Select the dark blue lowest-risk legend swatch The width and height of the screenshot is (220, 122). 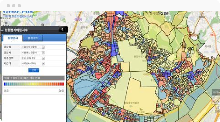click(5, 84)
